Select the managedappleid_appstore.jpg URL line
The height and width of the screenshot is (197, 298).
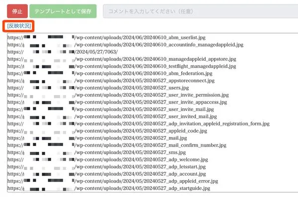tap(122, 59)
